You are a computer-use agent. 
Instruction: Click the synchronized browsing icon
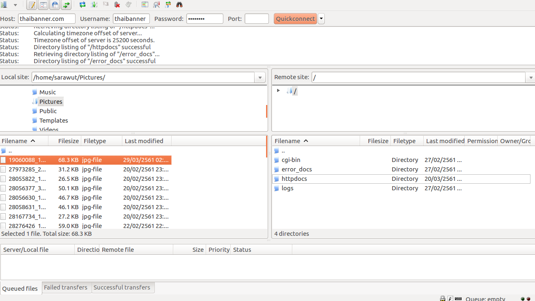point(168,5)
